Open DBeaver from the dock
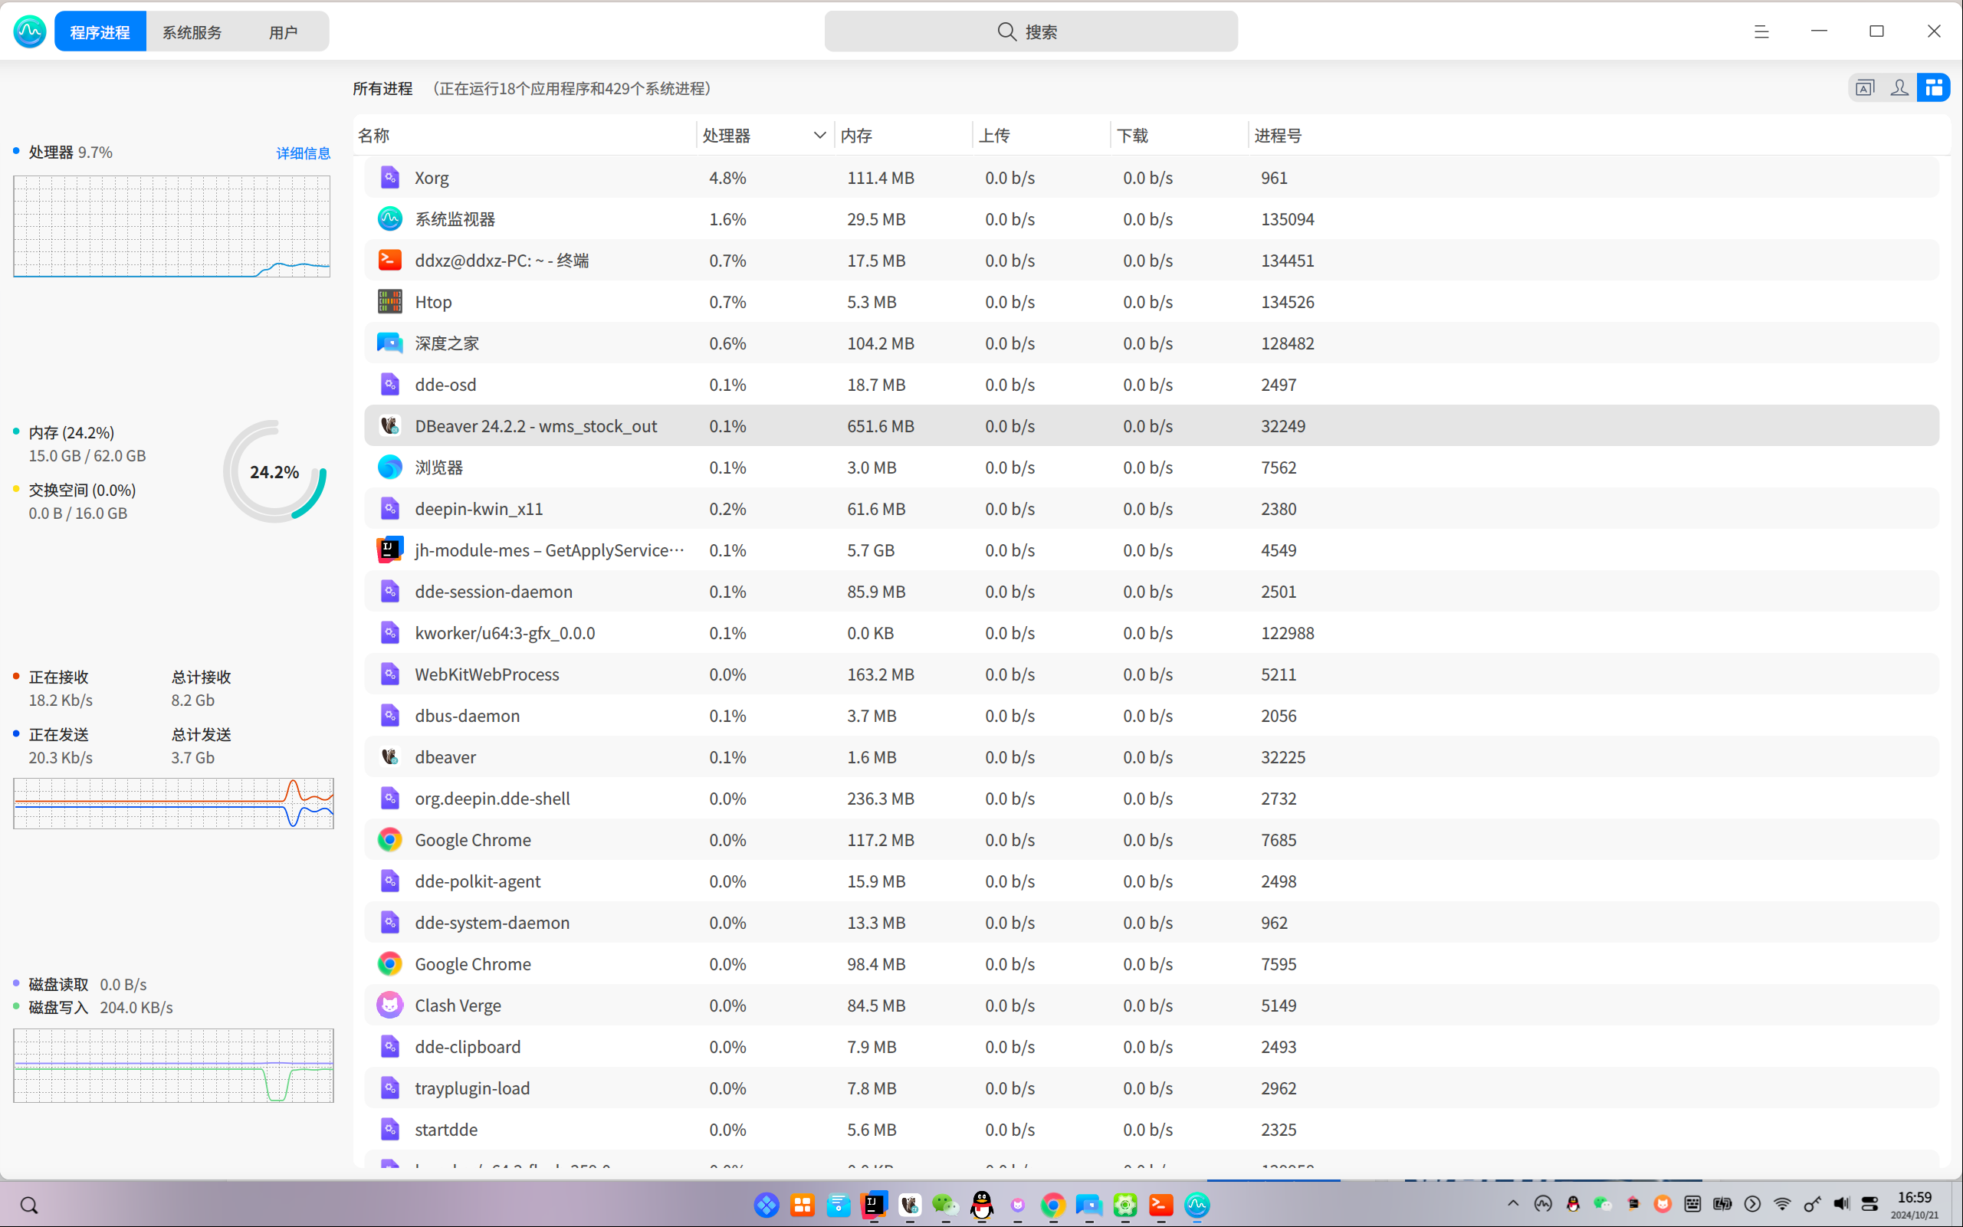 910,1205
